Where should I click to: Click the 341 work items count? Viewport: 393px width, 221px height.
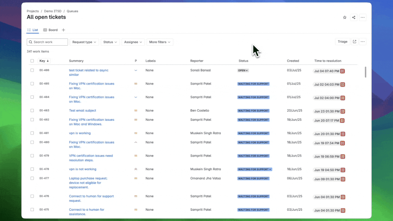coord(38,52)
